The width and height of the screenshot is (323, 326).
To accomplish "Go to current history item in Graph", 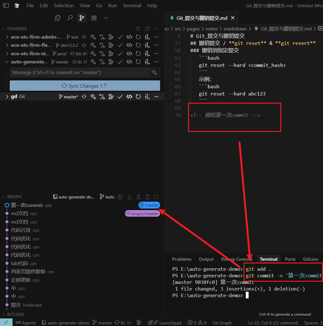I will [120, 197].
